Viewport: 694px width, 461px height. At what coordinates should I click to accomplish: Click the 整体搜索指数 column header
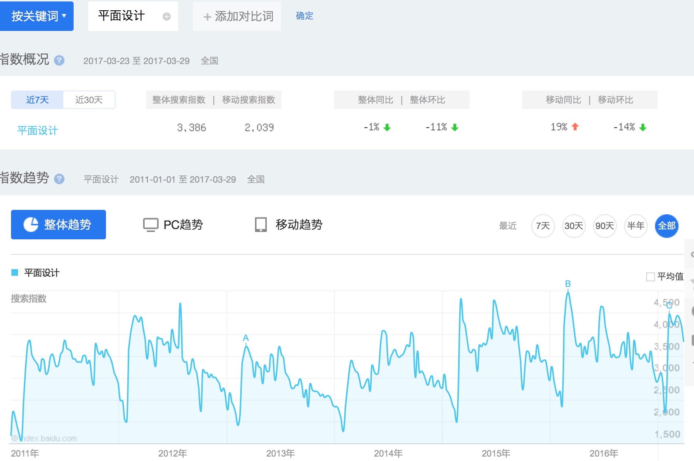point(179,100)
